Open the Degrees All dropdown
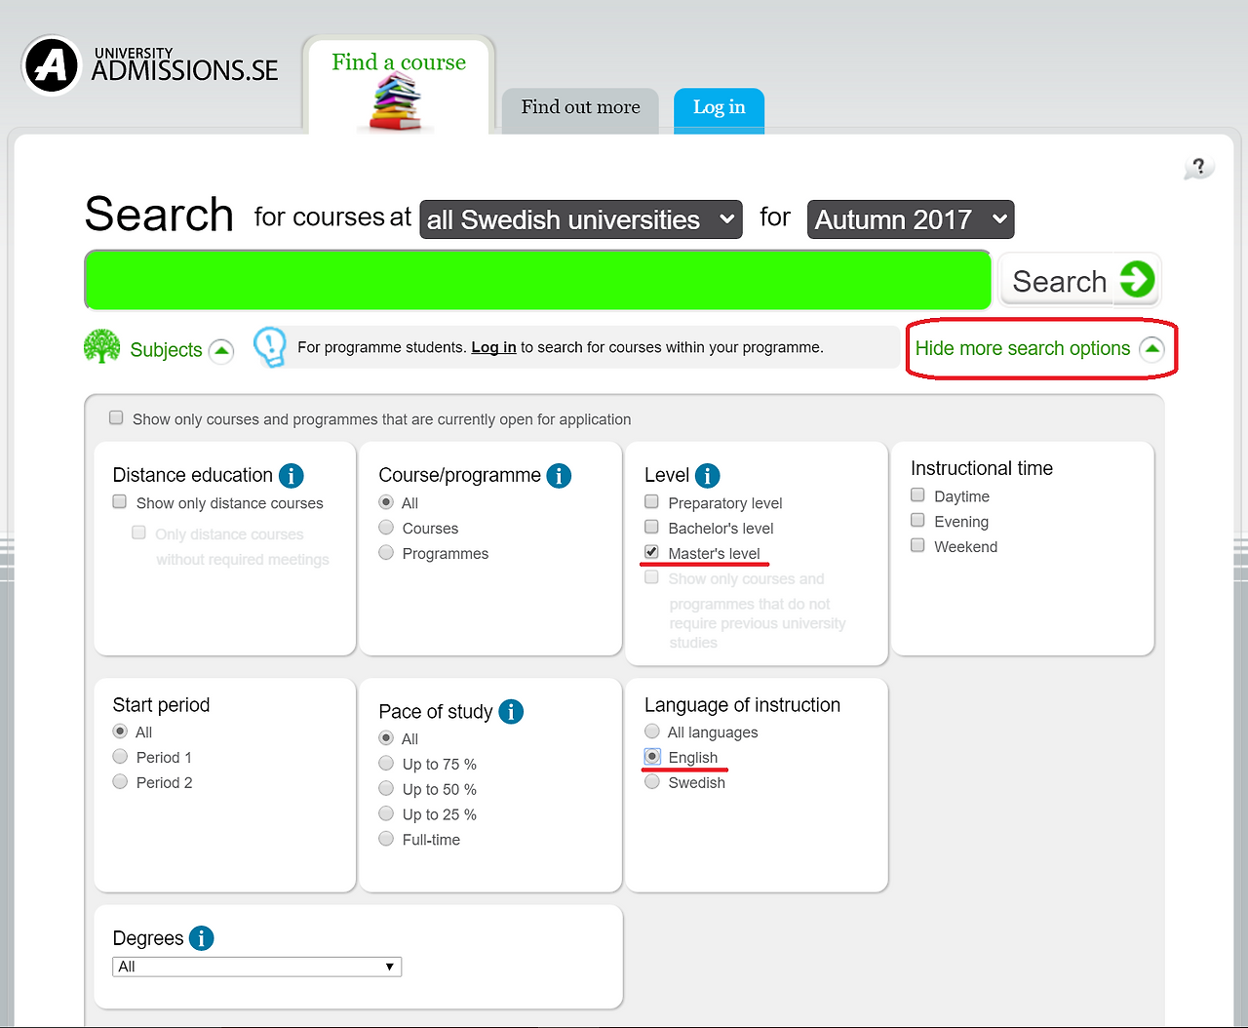Image resolution: width=1248 pixels, height=1028 pixels. 257,967
